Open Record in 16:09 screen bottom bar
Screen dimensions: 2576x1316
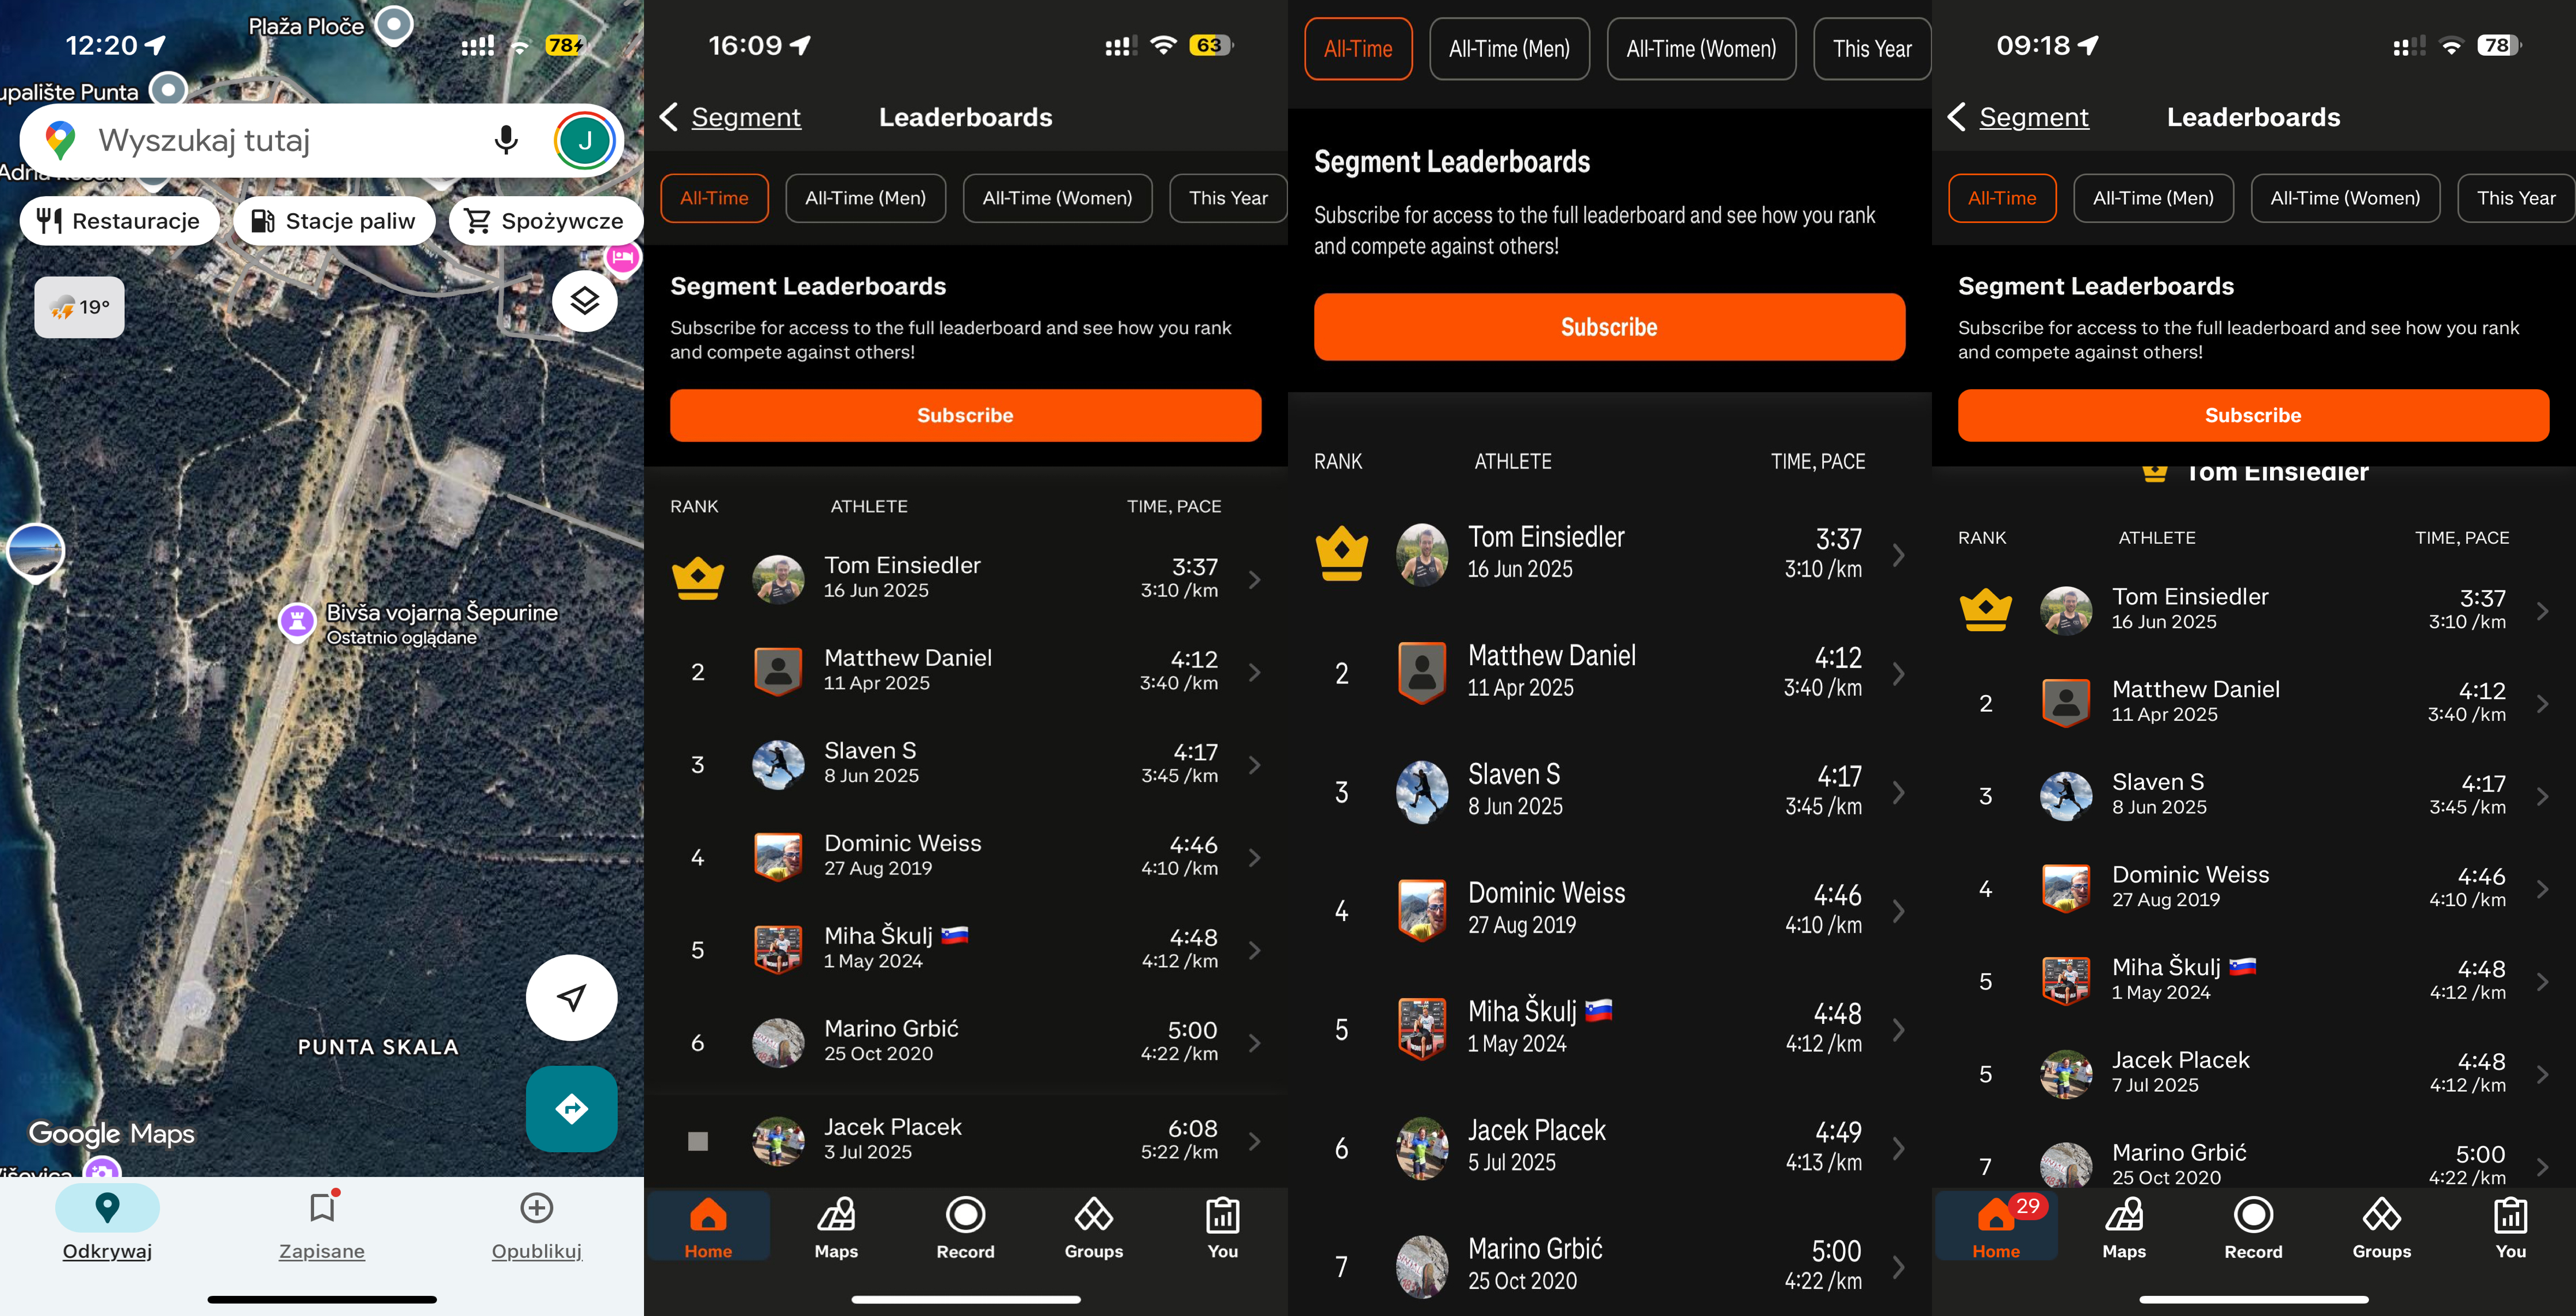coord(965,1227)
